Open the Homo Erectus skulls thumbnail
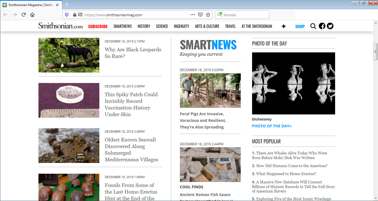Screen dimensions: 378x201 69,187
